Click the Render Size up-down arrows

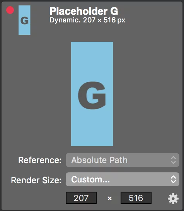(x=173, y=179)
